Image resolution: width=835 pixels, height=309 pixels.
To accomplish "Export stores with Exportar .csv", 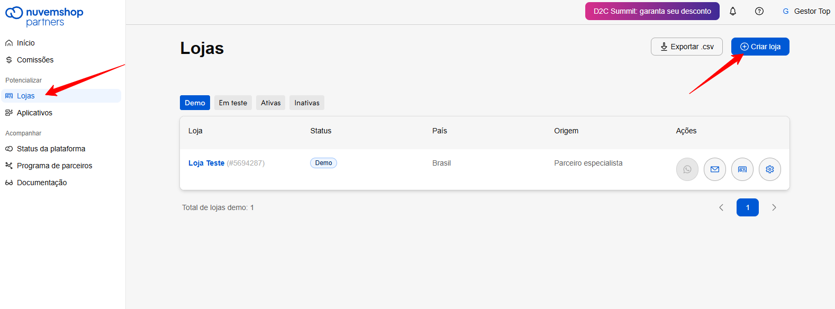I will (x=687, y=47).
